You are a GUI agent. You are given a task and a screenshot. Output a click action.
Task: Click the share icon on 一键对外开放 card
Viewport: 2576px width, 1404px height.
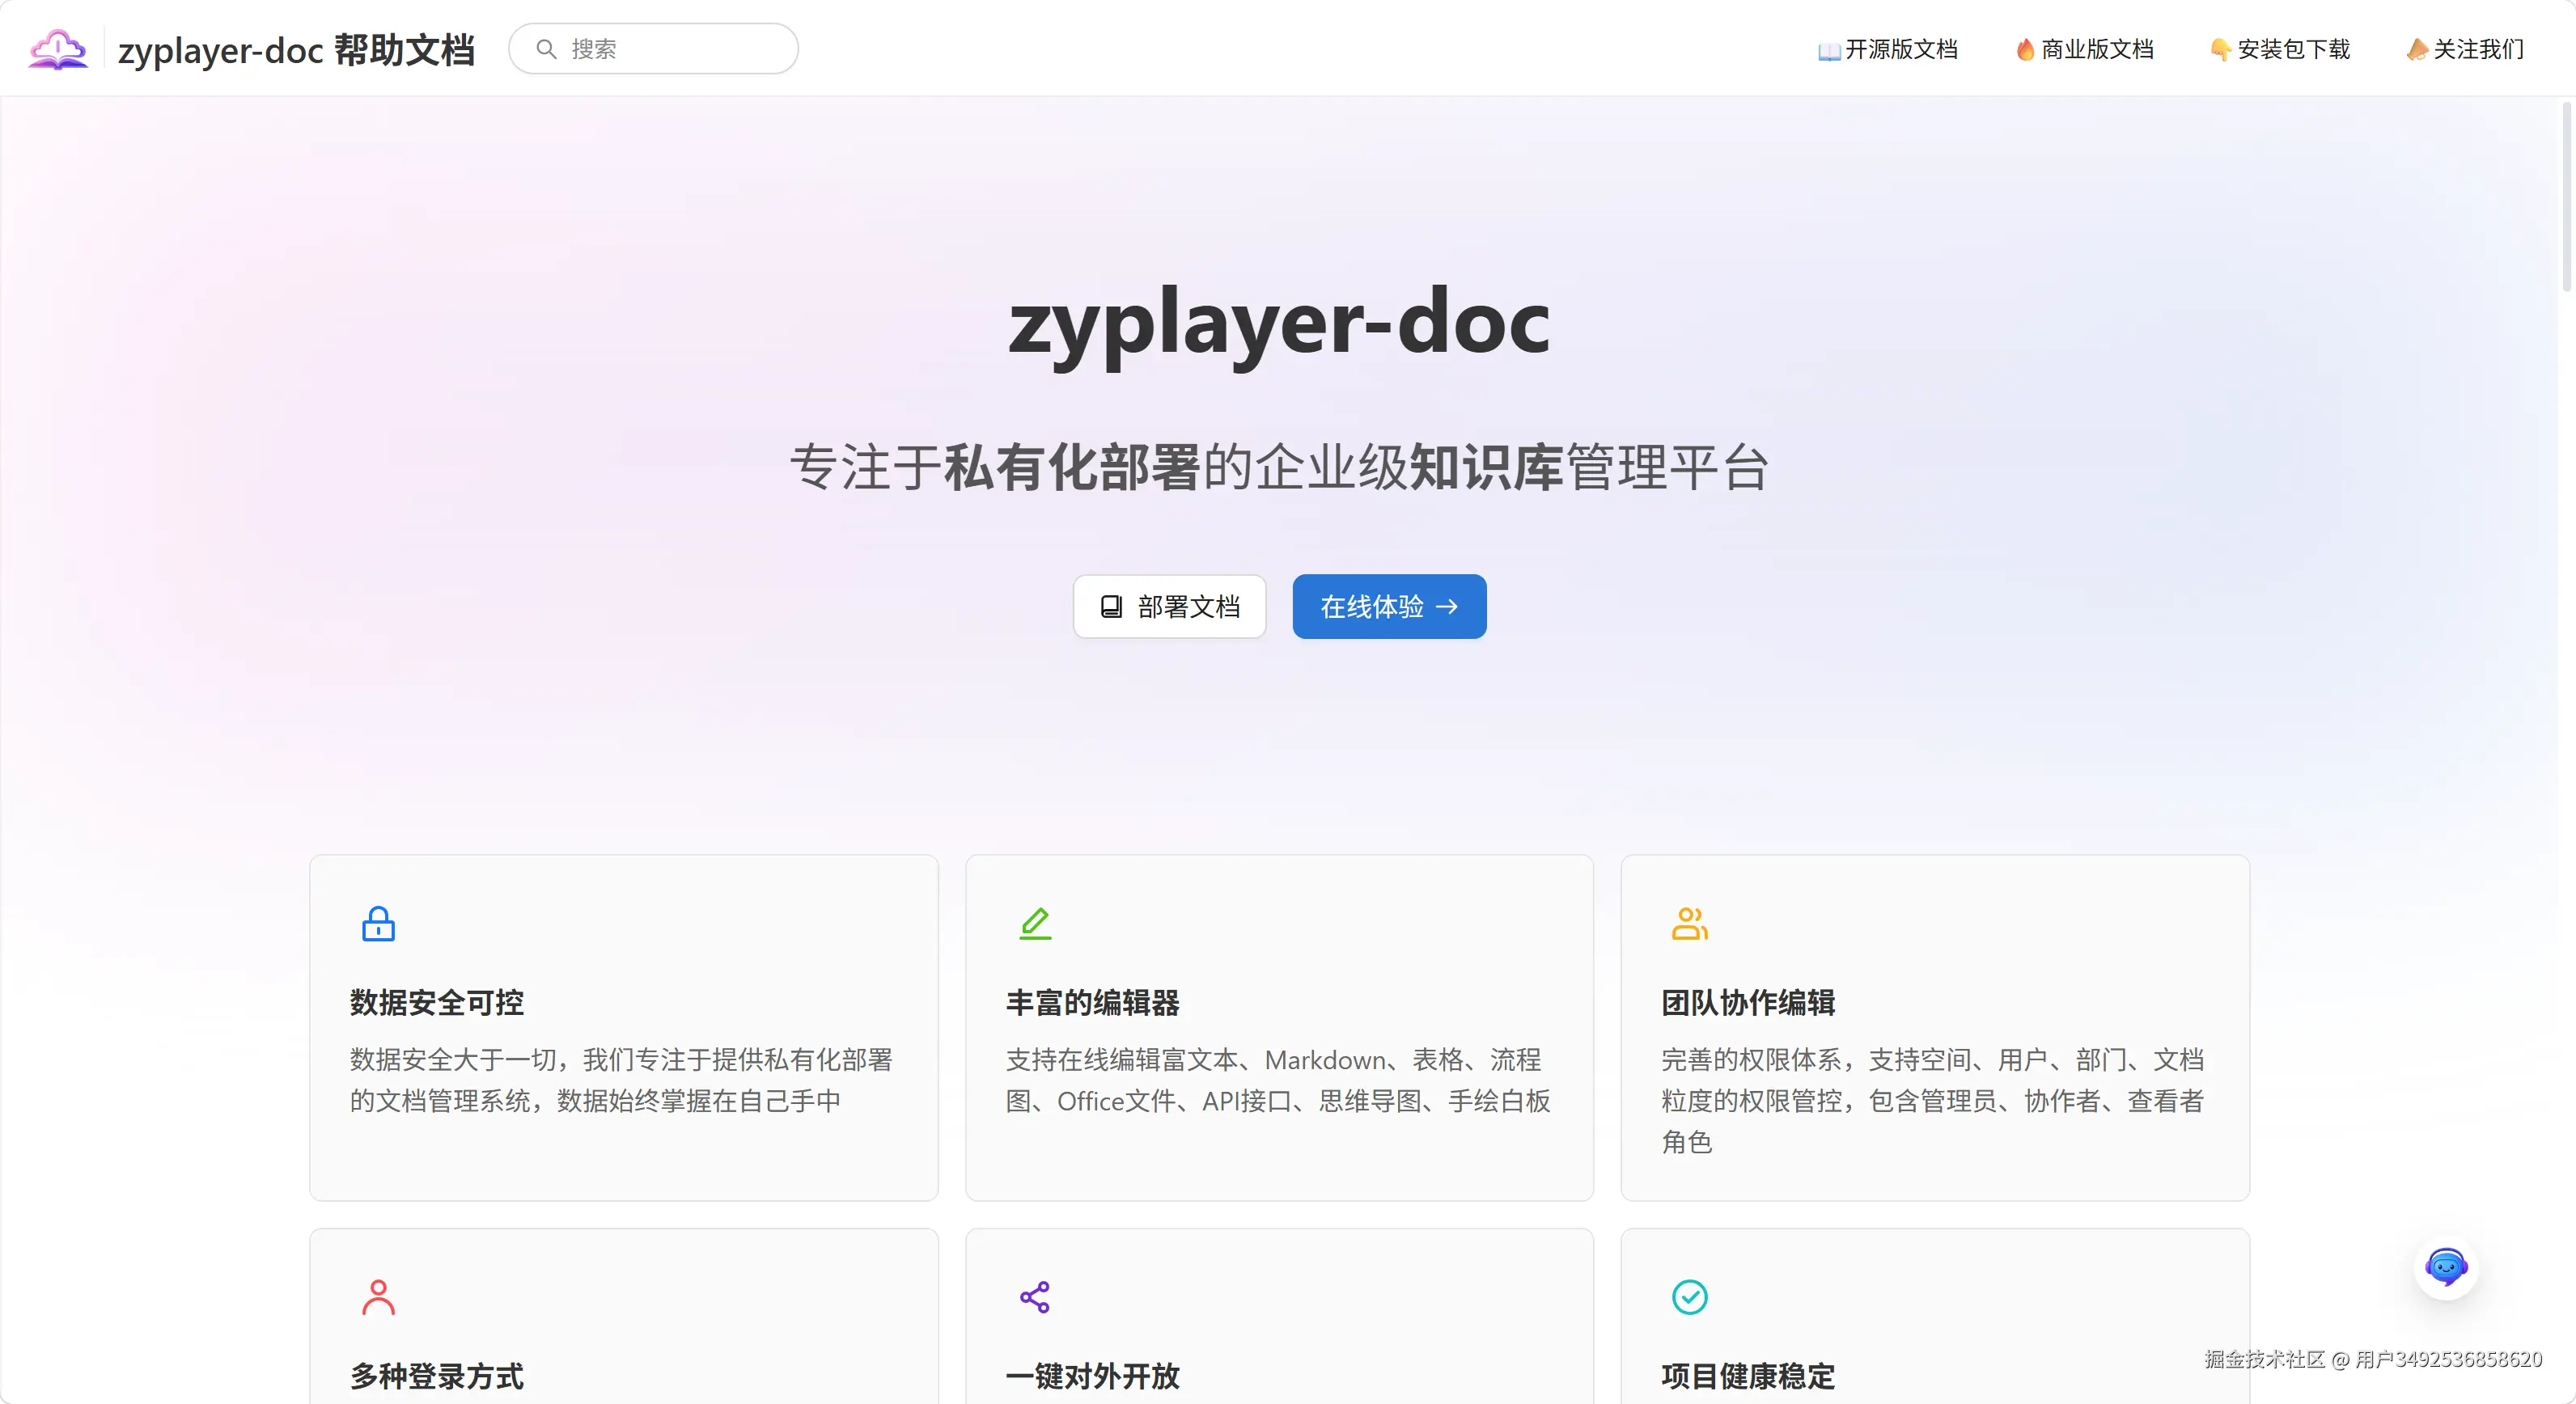point(1035,1297)
